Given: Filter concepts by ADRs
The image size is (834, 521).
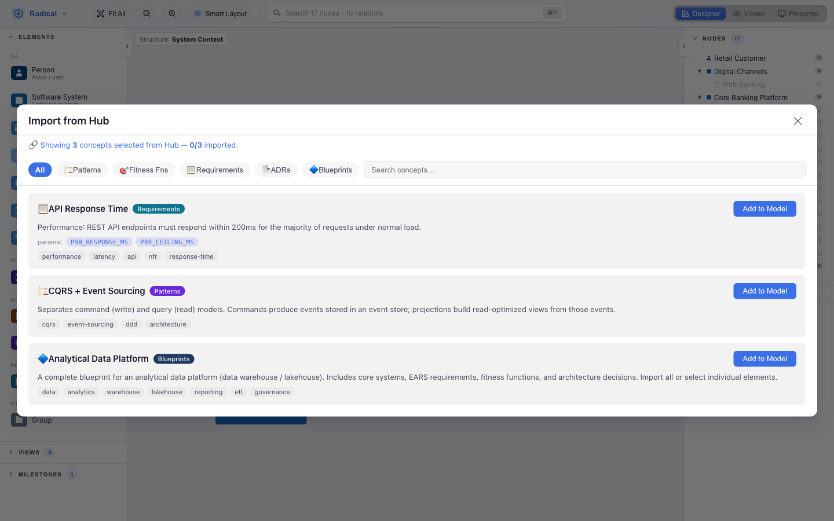Looking at the screenshot, I should [x=276, y=170].
